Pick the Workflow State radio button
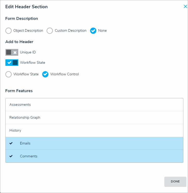Screen dimensions: 188x193 tap(8, 74)
